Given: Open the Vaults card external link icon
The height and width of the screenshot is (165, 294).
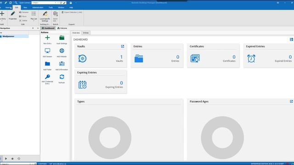Looking at the screenshot, I should pos(123,46).
